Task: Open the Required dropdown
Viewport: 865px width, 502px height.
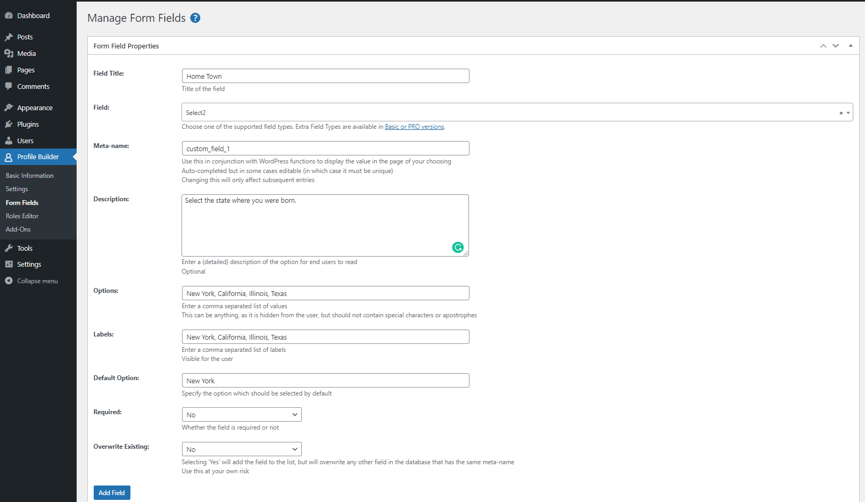Action: (242, 415)
